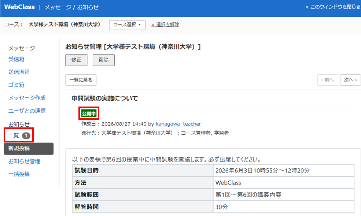Go to next notice with 次へ
361x216 pixels.
pos(350,80)
